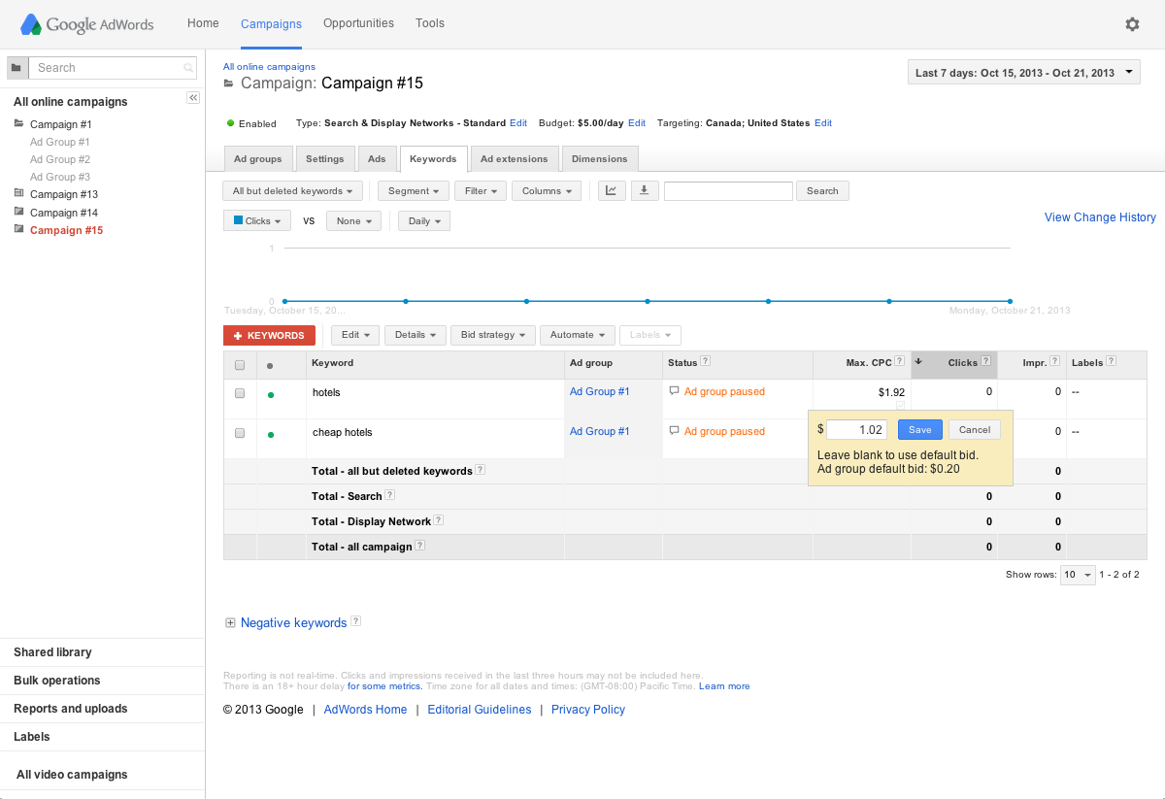Open View Change History link
1165x799 pixels.
(x=1099, y=216)
